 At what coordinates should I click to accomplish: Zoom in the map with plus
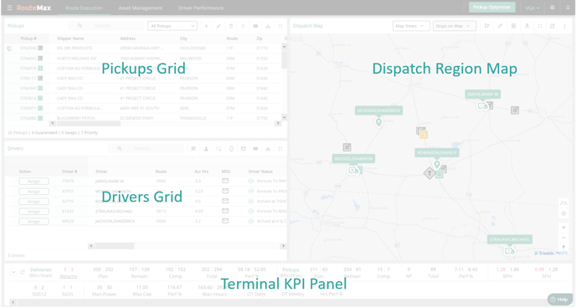pyautogui.click(x=563, y=228)
